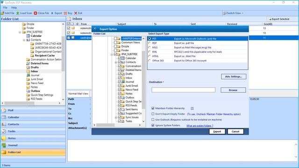Select the Folder List pane icon
The width and height of the screenshot is (299, 168).
click(4, 152)
